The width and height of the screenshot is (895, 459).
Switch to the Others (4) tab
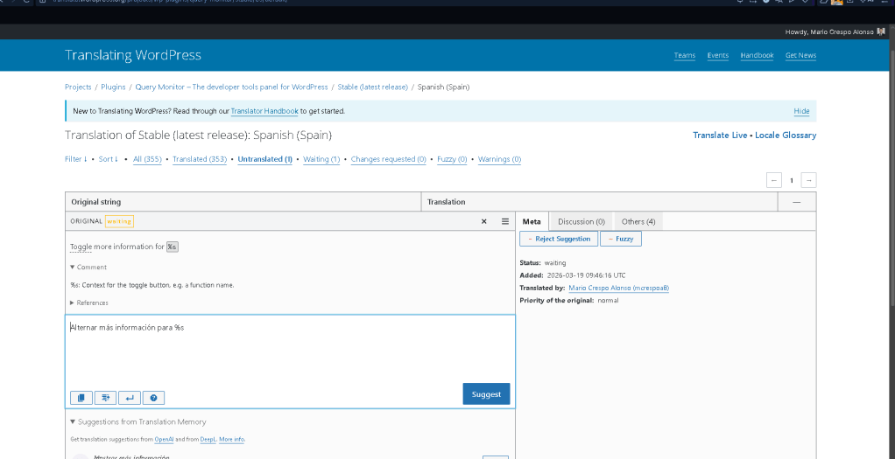[x=638, y=222]
